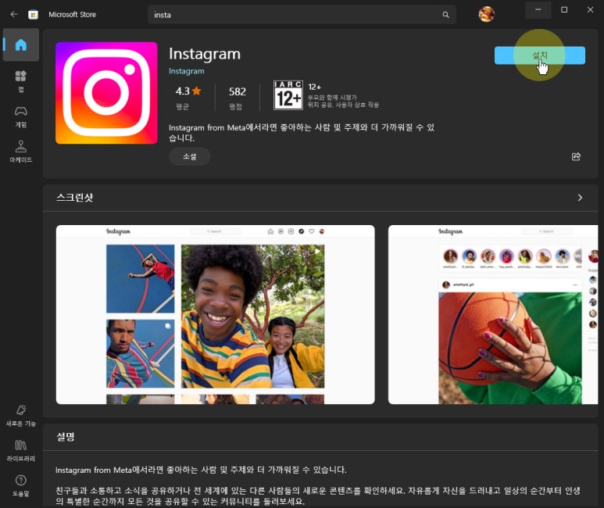
Task: Click the 스크린샷 section heading
Action: point(75,198)
